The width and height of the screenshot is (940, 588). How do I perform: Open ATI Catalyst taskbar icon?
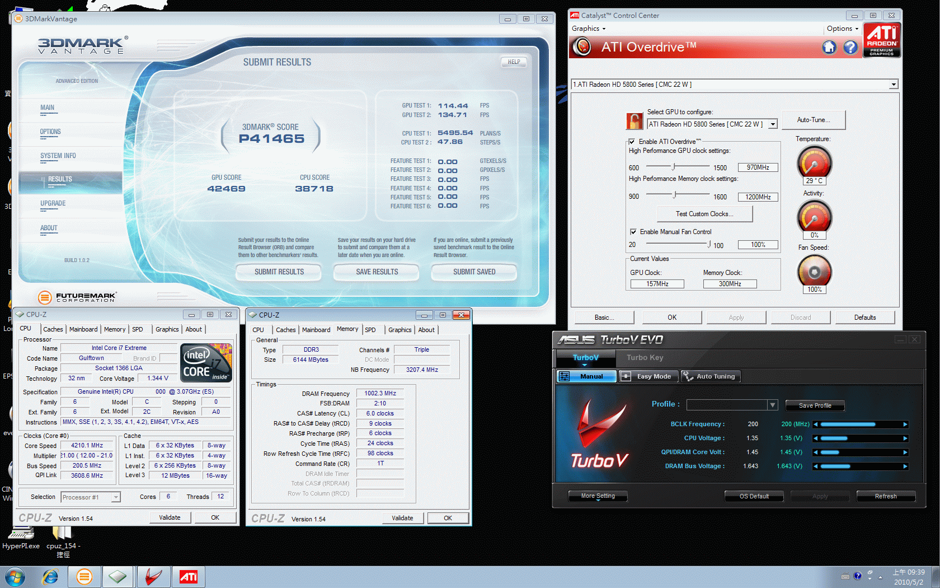click(x=189, y=576)
